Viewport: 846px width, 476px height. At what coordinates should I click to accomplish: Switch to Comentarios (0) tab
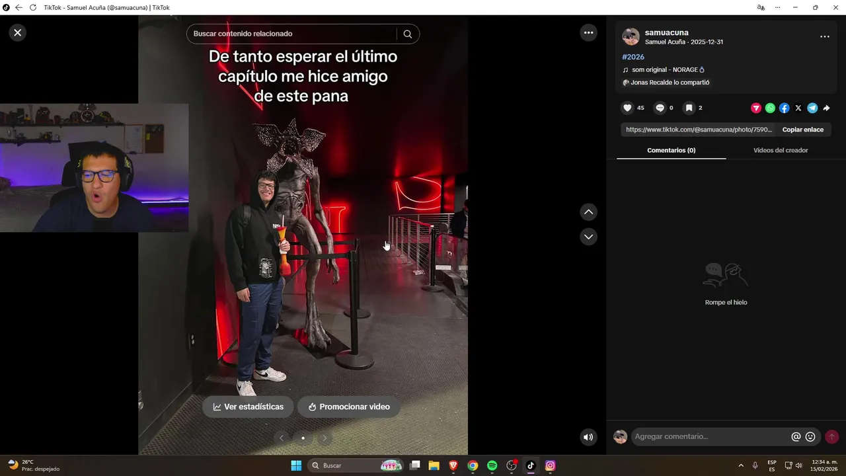[x=671, y=150]
